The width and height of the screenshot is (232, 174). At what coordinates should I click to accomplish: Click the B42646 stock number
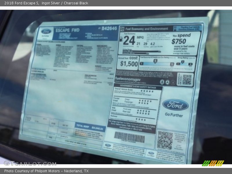tap(109, 28)
